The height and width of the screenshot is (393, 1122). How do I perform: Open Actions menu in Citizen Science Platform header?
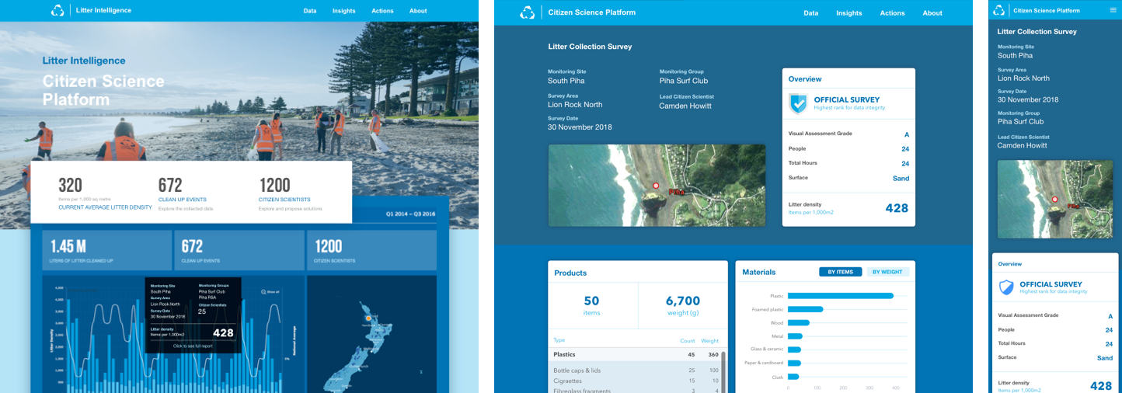tap(892, 13)
